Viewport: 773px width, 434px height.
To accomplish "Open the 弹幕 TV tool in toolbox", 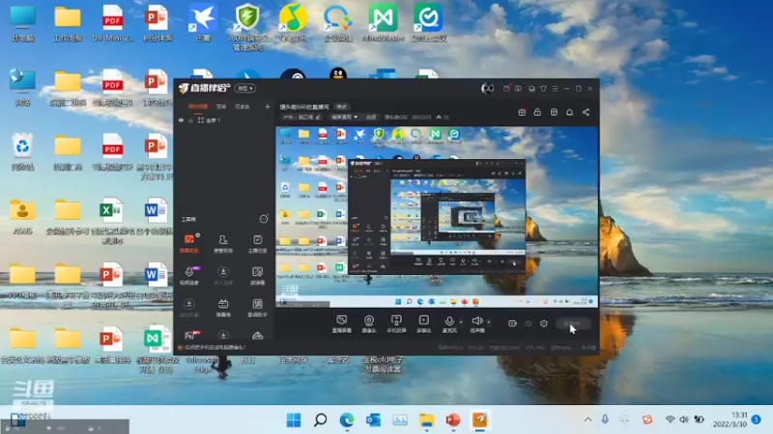I will tap(223, 308).
